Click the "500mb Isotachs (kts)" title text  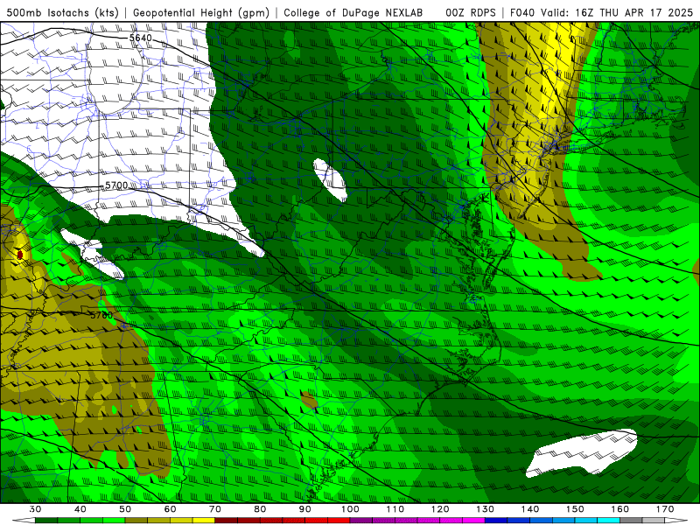[x=63, y=12]
